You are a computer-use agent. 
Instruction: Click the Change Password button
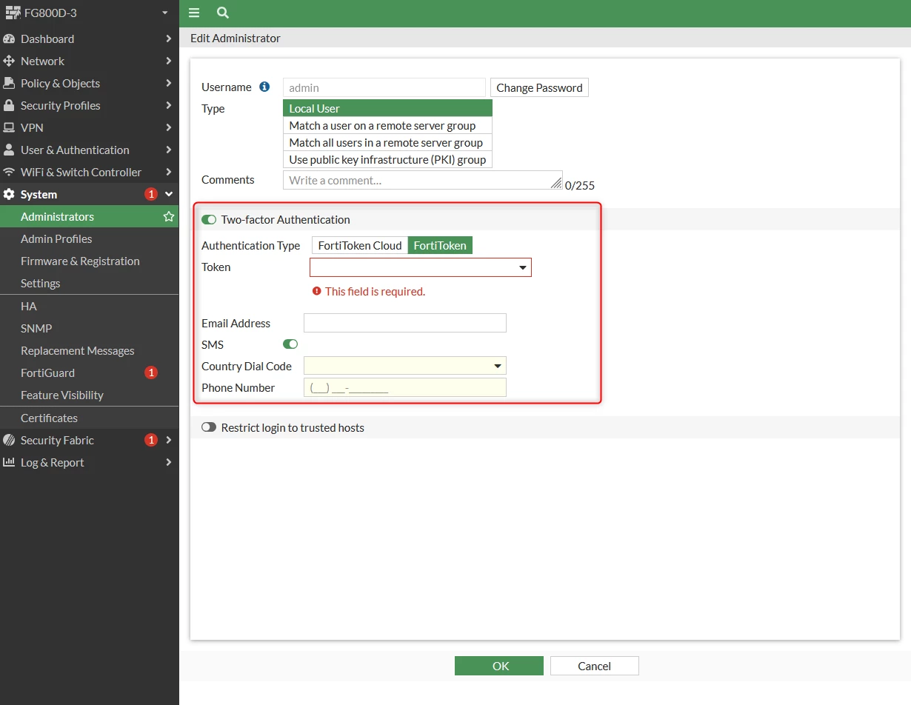click(539, 87)
